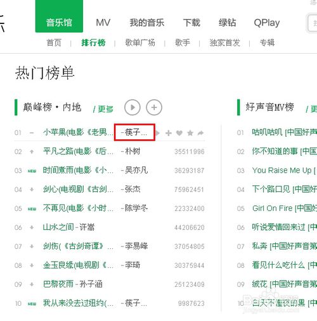Click play count 35511996

click(x=190, y=152)
